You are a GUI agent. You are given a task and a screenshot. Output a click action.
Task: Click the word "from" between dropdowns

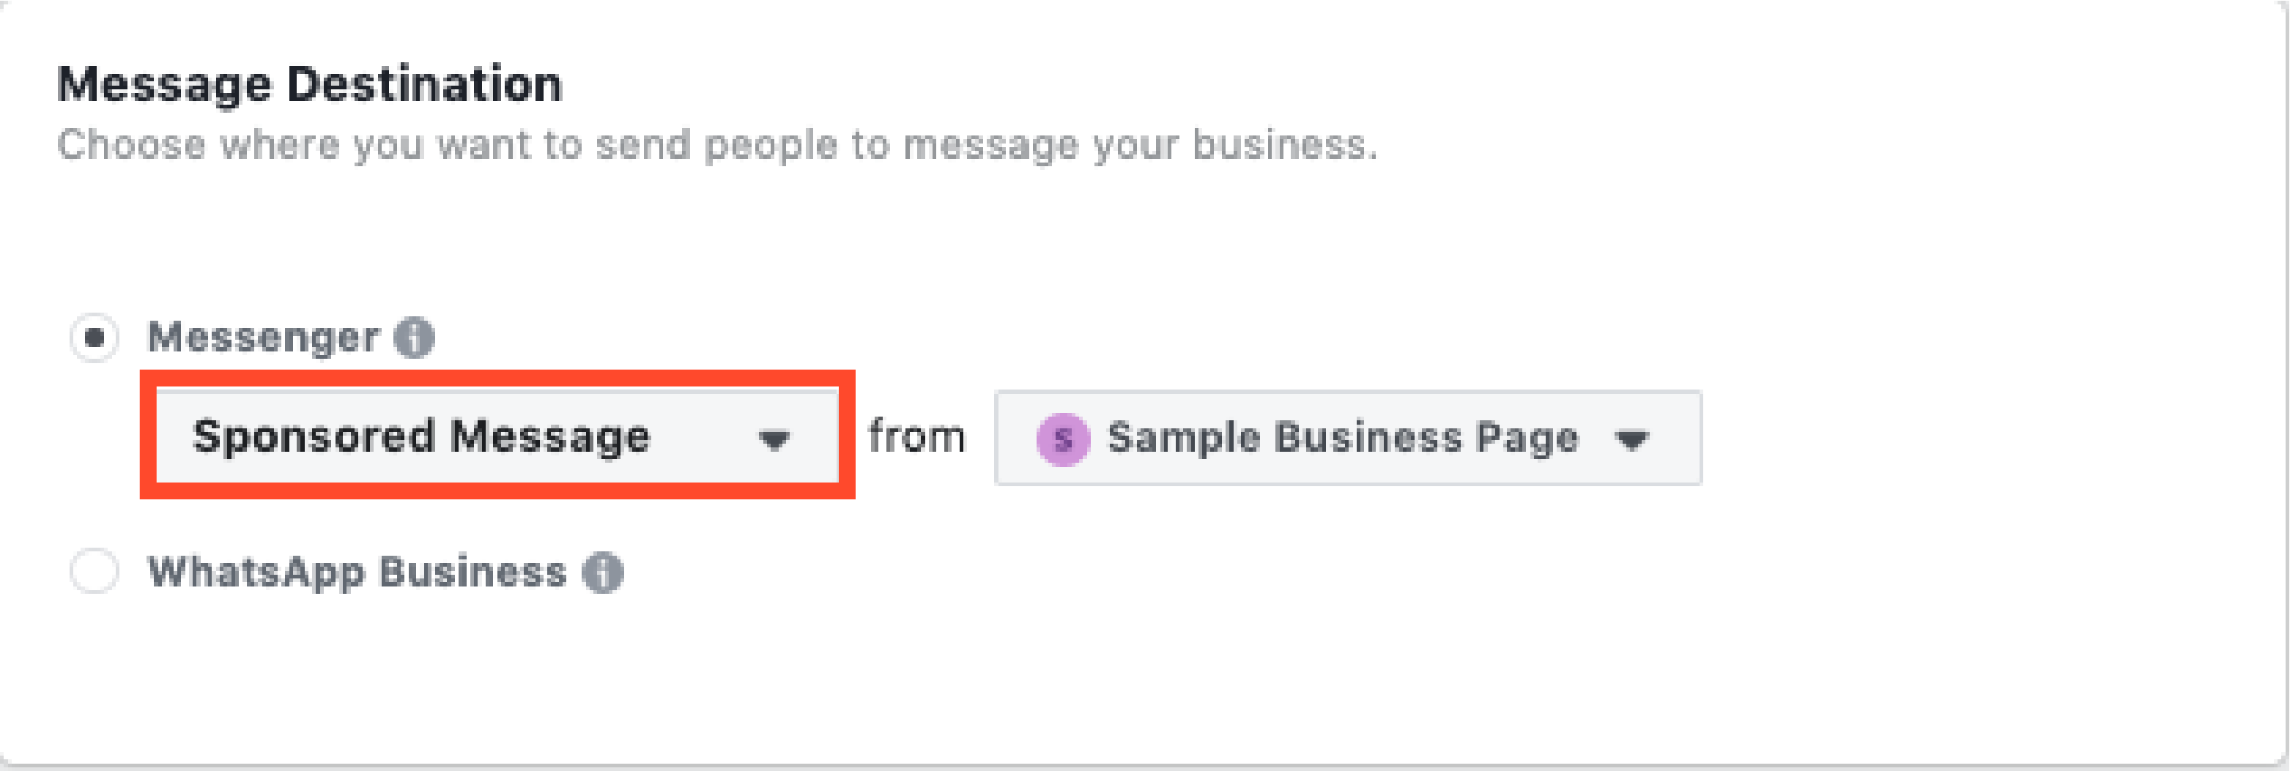[916, 437]
